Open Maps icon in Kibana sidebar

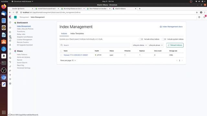[10, 45]
